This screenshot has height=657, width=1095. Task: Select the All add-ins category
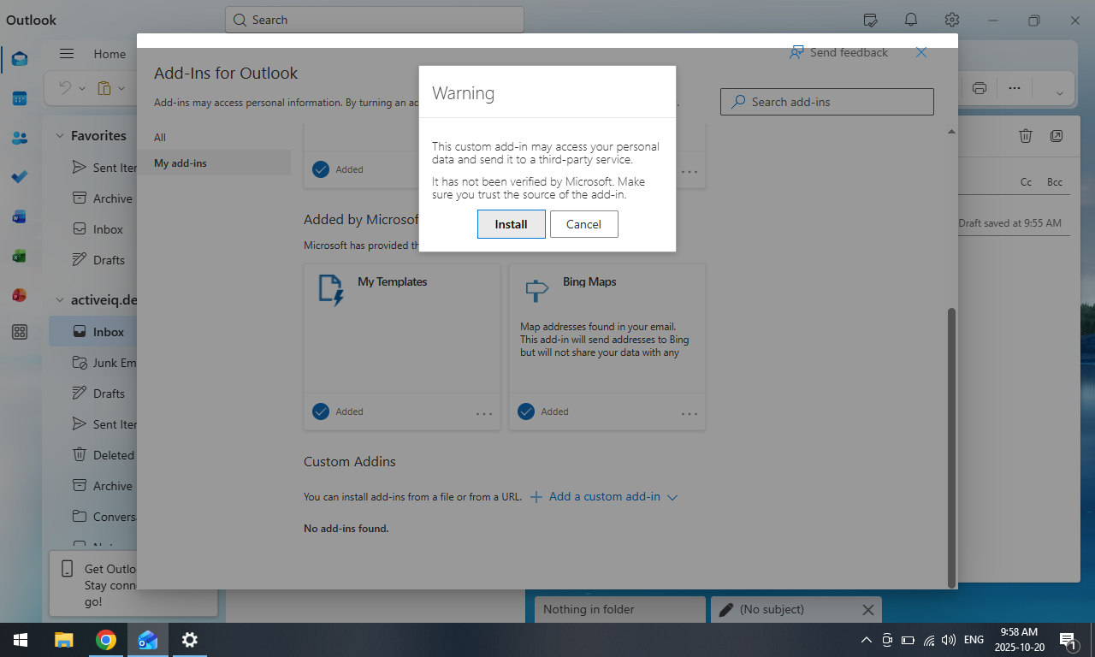[160, 138]
